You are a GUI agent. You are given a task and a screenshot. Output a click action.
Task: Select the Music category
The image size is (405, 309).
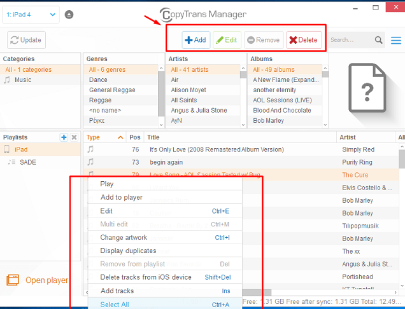coord(40,79)
